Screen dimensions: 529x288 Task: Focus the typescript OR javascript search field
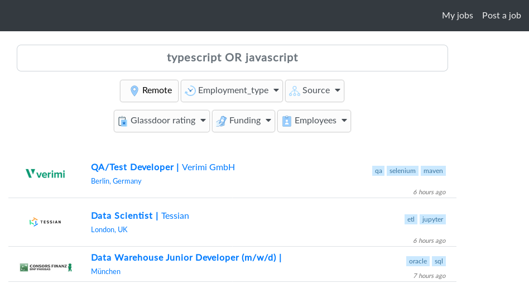(x=232, y=58)
